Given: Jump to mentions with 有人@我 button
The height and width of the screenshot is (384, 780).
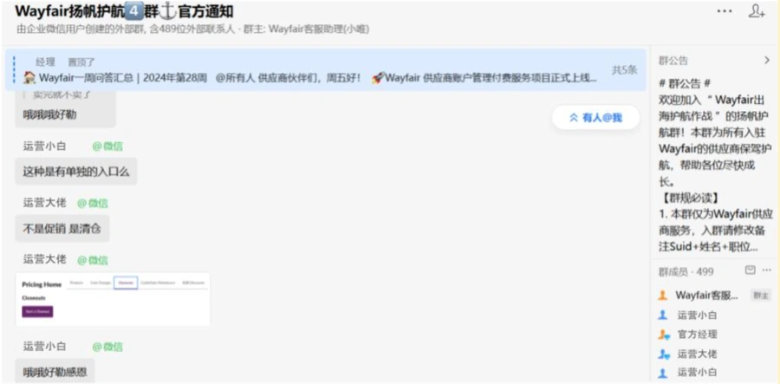Looking at the screenshot, I should click(x=595, y=118).
